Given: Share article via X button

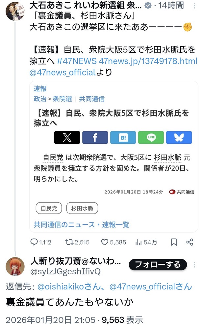Looking at the screenshot, I should coord(67,137).
